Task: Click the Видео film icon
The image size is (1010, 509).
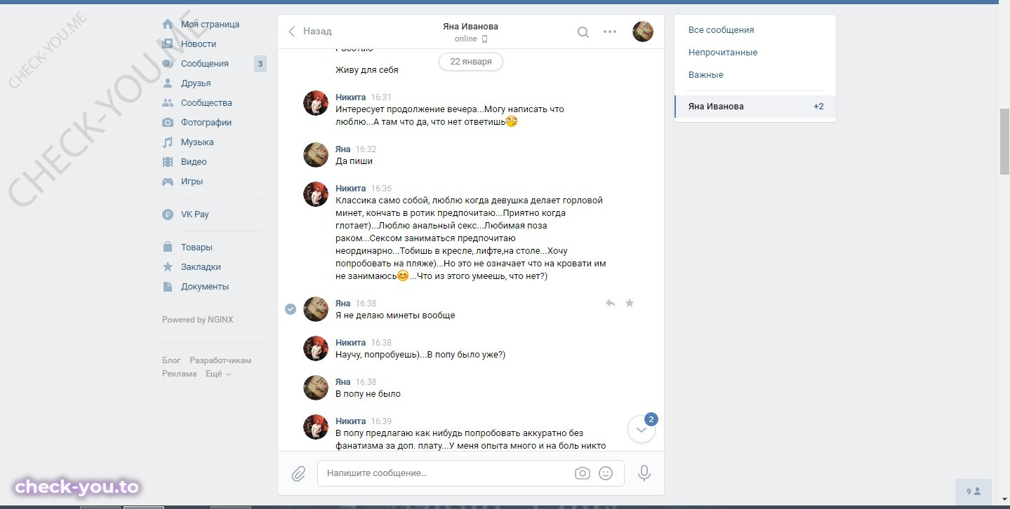Action: pos(168,161)
